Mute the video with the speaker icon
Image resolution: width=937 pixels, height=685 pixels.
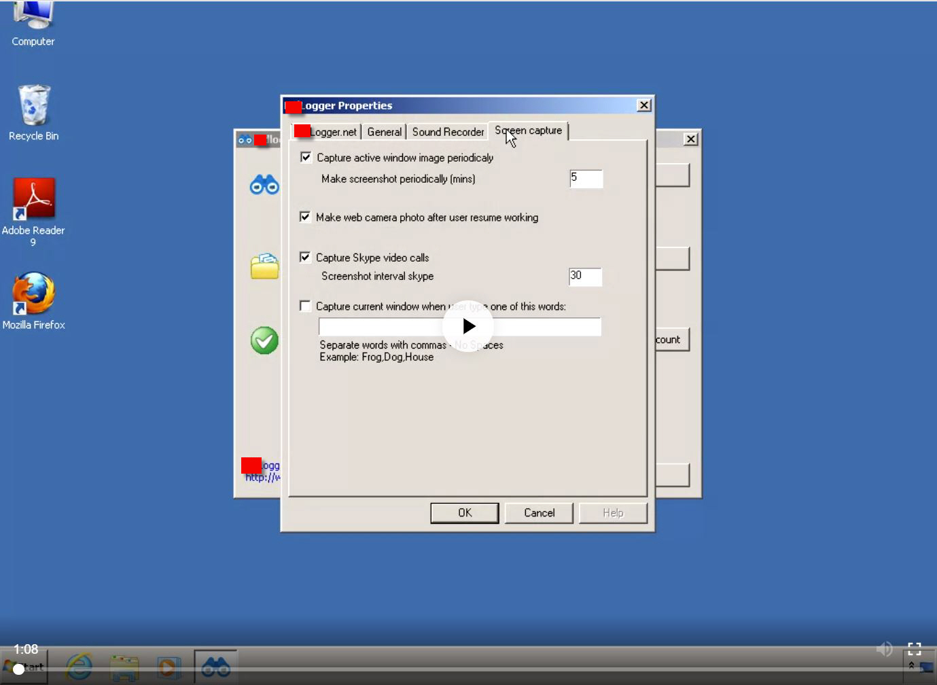[884, 649]
